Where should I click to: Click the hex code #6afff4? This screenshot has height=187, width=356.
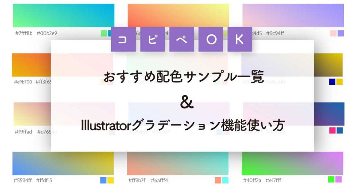pos(159,180)
